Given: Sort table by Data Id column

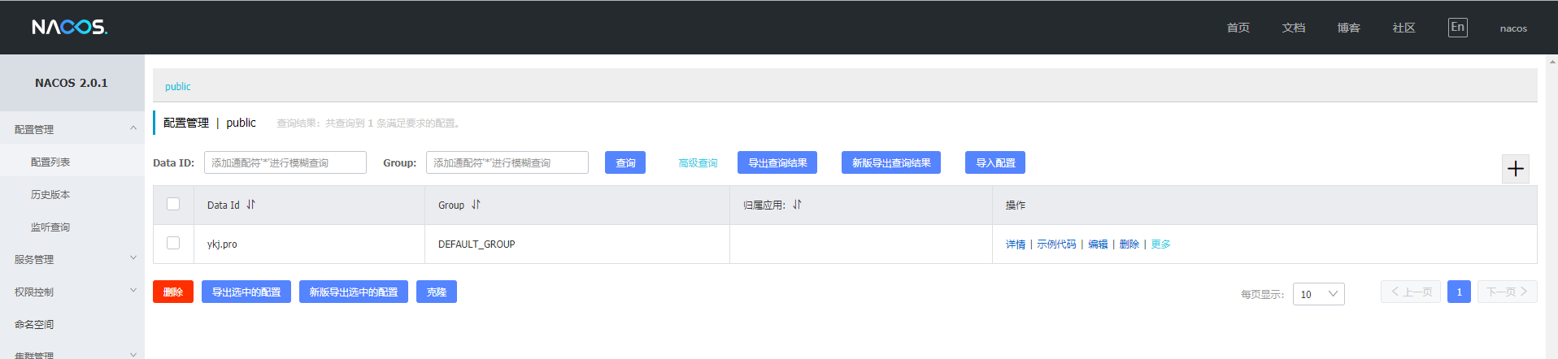Looking at the screenshot, I should [x=250, y=205].
